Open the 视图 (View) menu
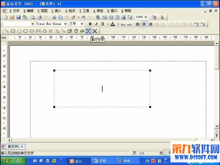Screen dimensions: 220x165 coord(43,11)
